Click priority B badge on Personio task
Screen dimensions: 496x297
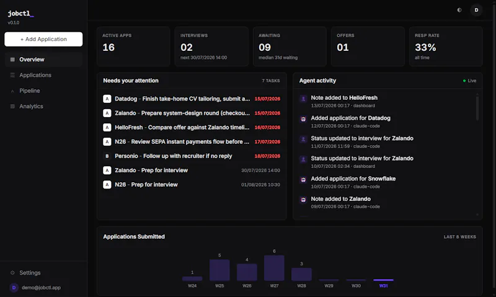[107, 156]
